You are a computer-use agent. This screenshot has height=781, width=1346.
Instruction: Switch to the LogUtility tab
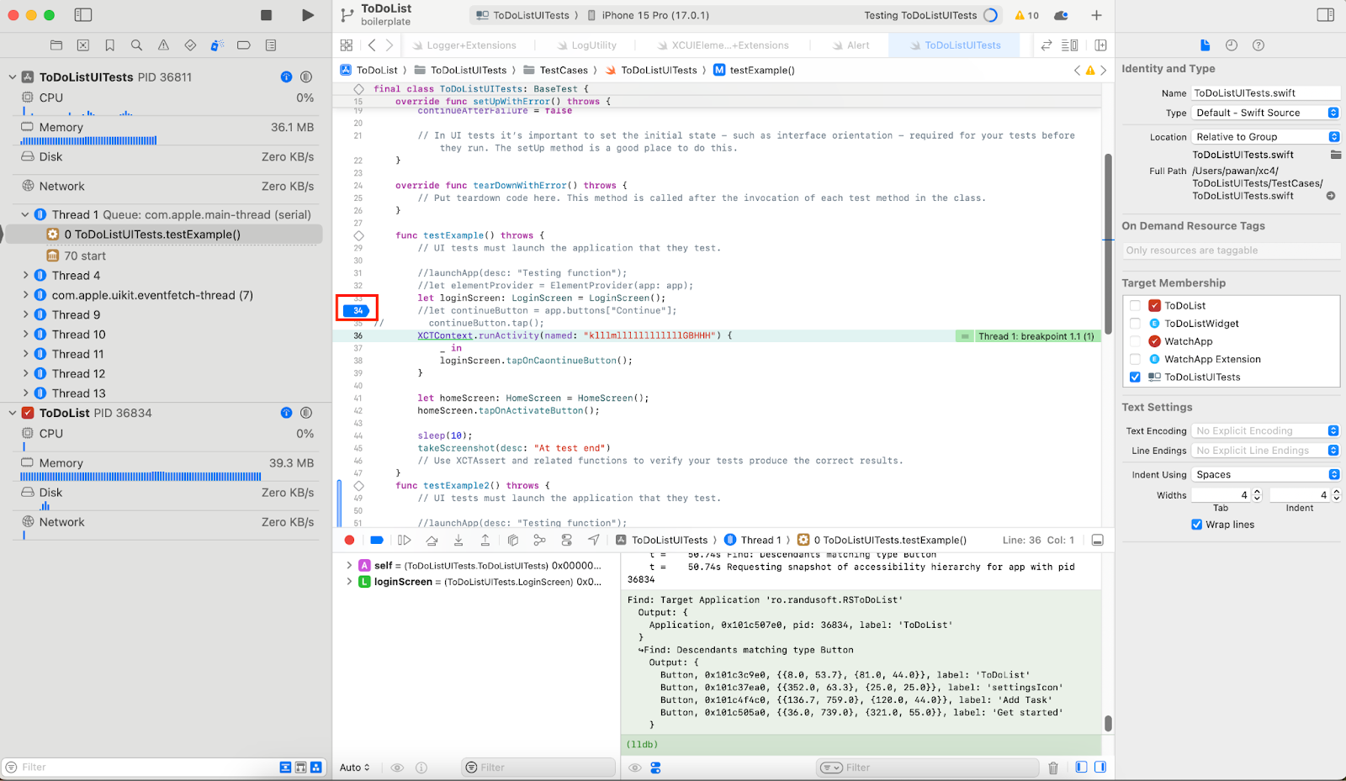tap(587, 45)
